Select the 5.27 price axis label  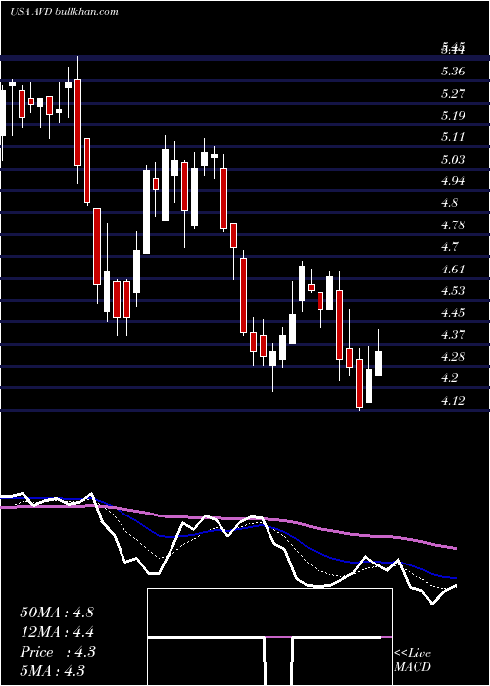[453, 94]
